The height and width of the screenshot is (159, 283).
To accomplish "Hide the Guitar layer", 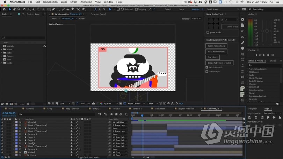I will point(2,152).
